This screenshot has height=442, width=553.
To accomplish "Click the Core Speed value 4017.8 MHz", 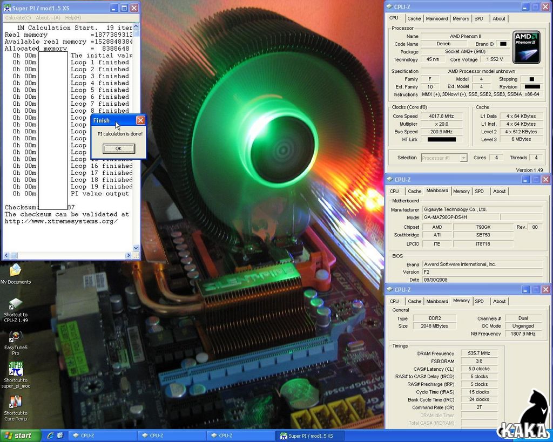I will tap(441, 117).
